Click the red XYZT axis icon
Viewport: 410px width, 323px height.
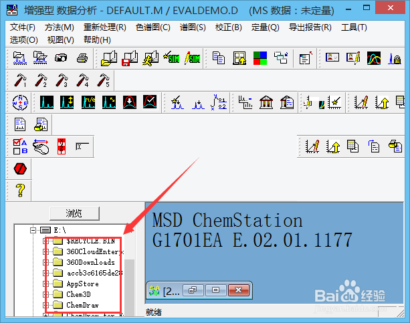point(62,146)
